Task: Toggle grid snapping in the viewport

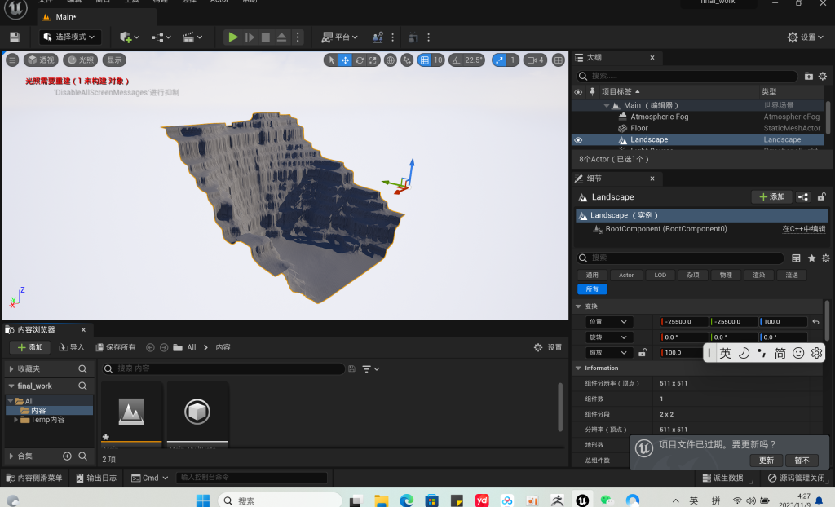Action: pyautogui.click(x=424, y=60)
